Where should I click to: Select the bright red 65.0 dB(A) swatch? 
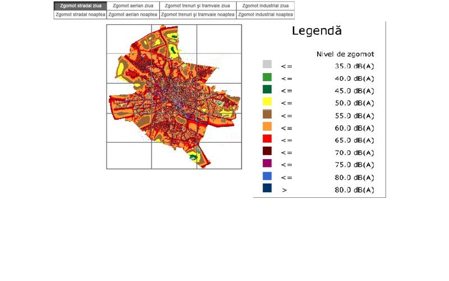267,139
